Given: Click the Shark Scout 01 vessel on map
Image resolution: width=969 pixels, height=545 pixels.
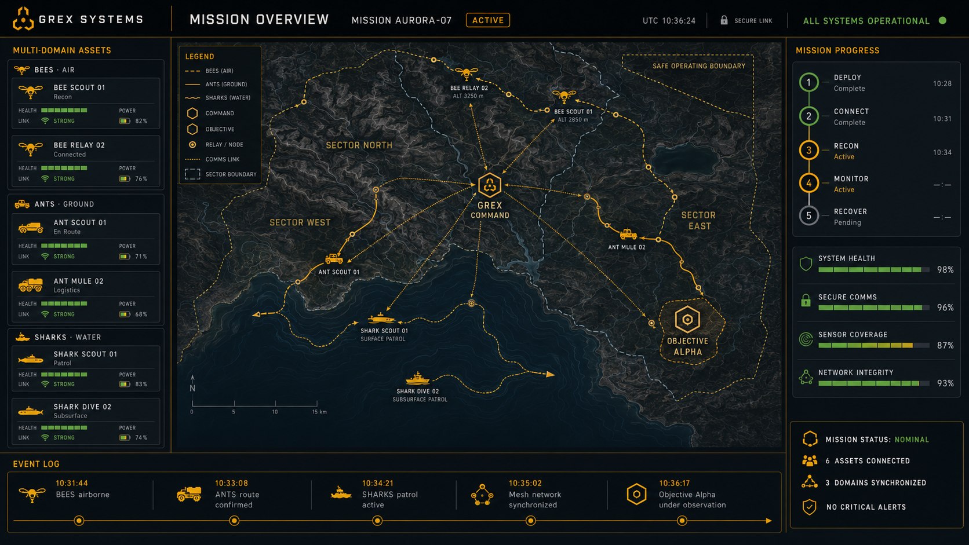Looking at the screenshot, I should [381, 319].
